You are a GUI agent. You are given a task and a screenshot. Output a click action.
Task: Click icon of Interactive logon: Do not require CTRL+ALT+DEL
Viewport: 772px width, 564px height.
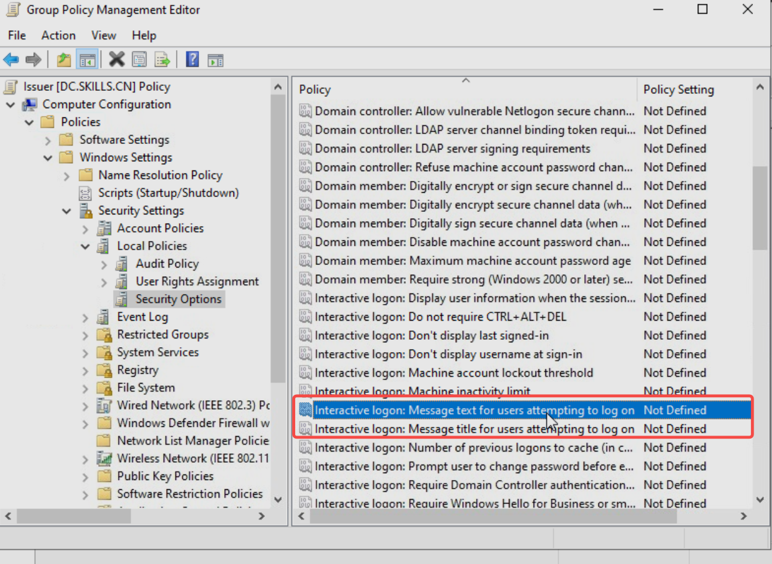(305, 316)
